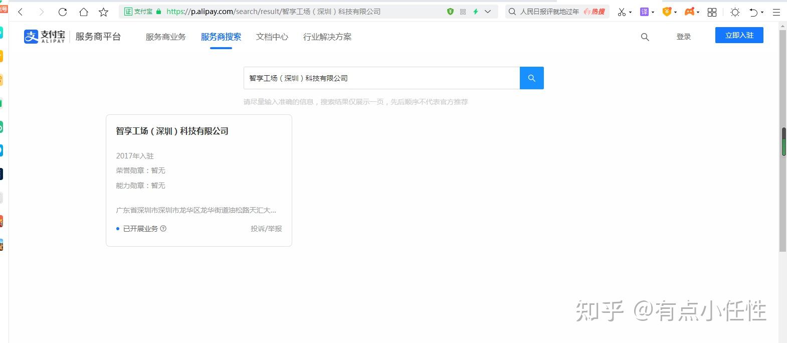Open the 文档中心 navigation tab
The height and width of the screenshot is (343, 787).
272,37
